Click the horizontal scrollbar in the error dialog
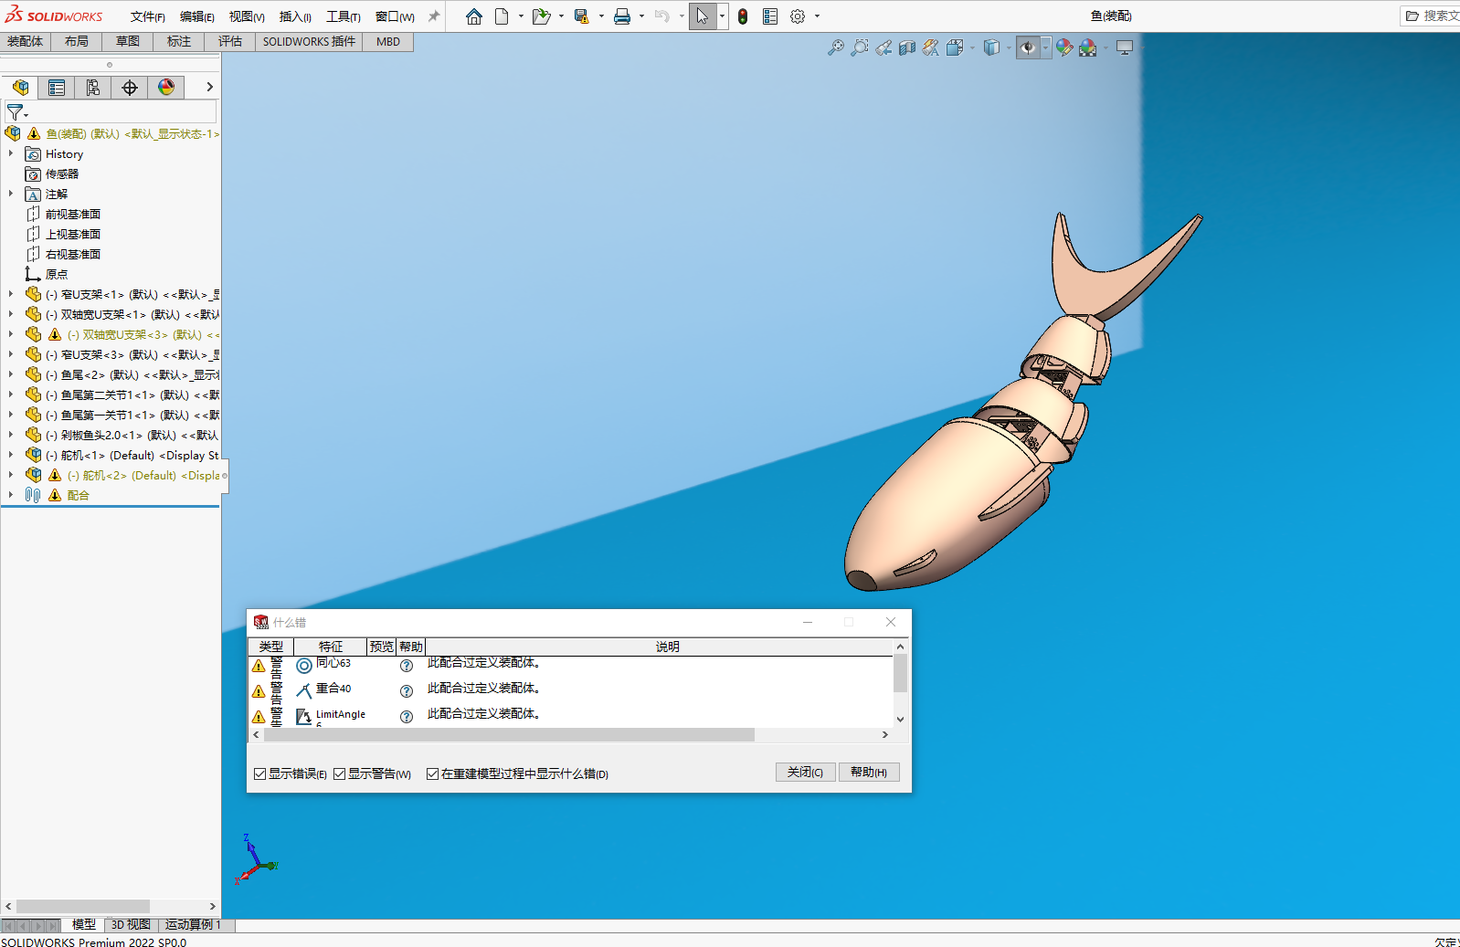 [509, 735]
